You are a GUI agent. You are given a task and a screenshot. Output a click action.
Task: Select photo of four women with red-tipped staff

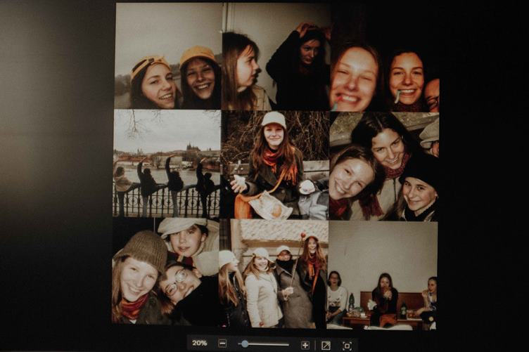click(x=274, y=273)
